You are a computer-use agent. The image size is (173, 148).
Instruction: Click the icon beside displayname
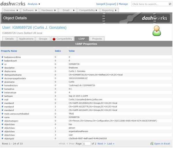pyautogui.click(x=2, y=71)
